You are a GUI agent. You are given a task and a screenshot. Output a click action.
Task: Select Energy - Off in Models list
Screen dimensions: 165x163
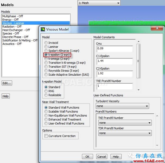(36, 20)
